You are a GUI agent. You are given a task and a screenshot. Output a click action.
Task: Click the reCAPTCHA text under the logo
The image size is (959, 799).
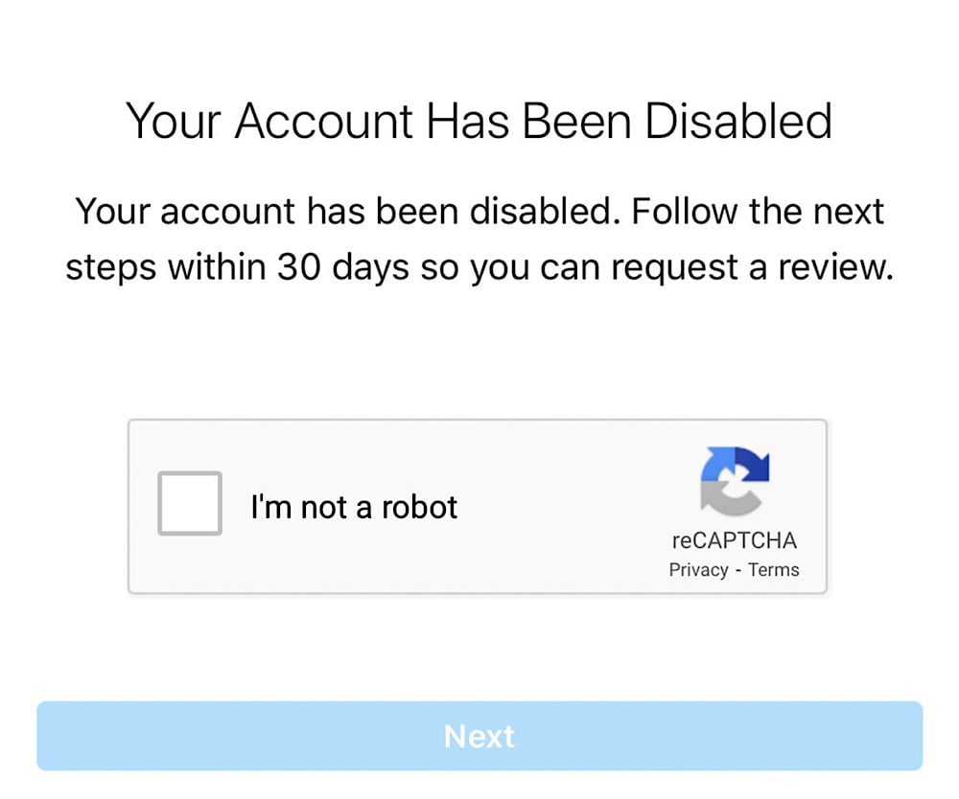734,540
